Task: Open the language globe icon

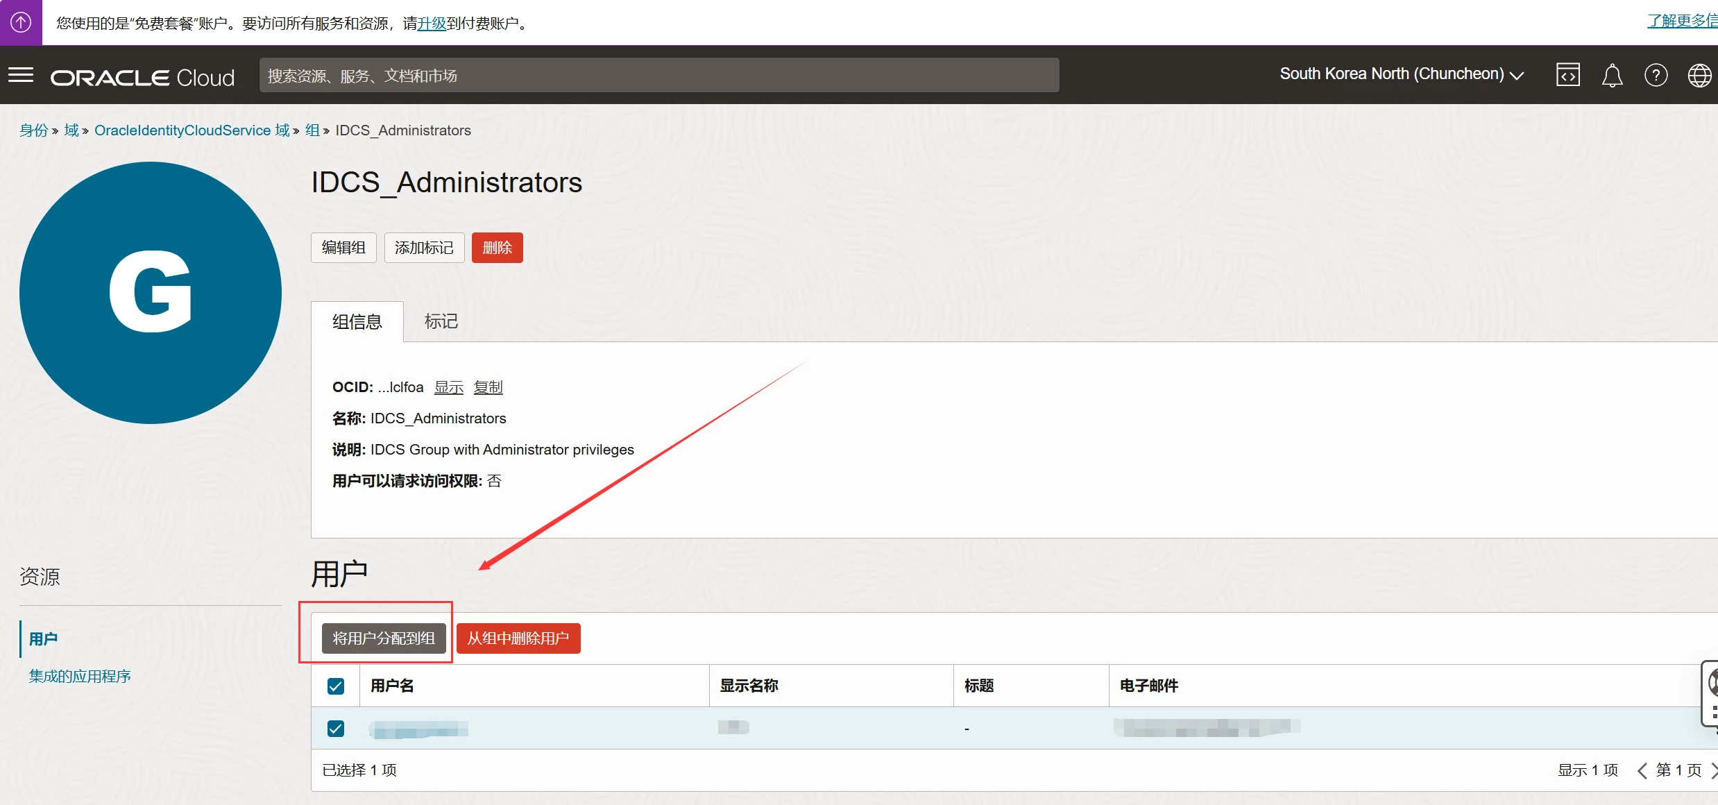Action: pyautogui.click(x=1699, y=75)
